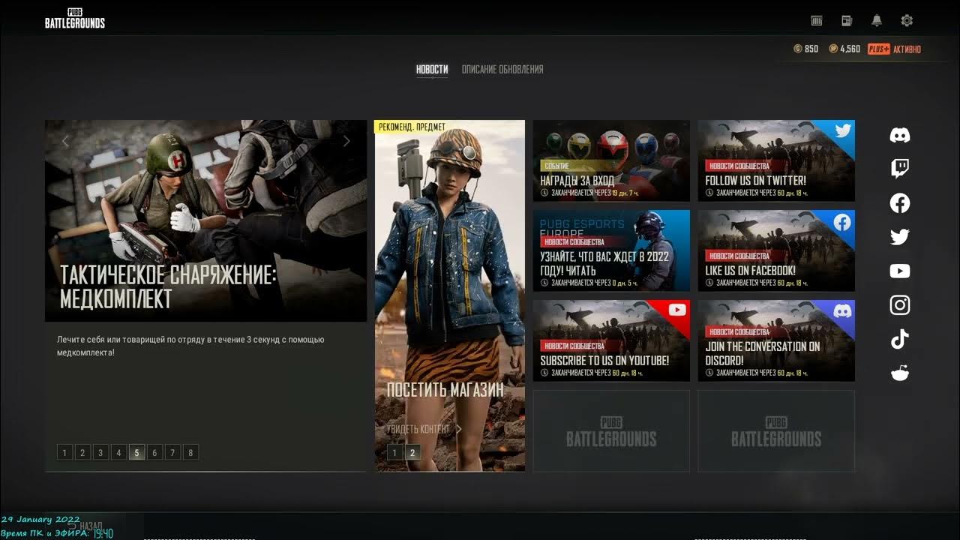The height and width of the screenshot is (540, 960).
Task: Click Новости сообщества tag on Twitter card
Action: click(739, 166)
